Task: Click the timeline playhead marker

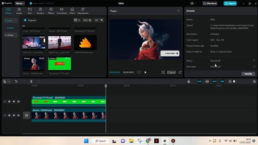Action: (106, 86)
